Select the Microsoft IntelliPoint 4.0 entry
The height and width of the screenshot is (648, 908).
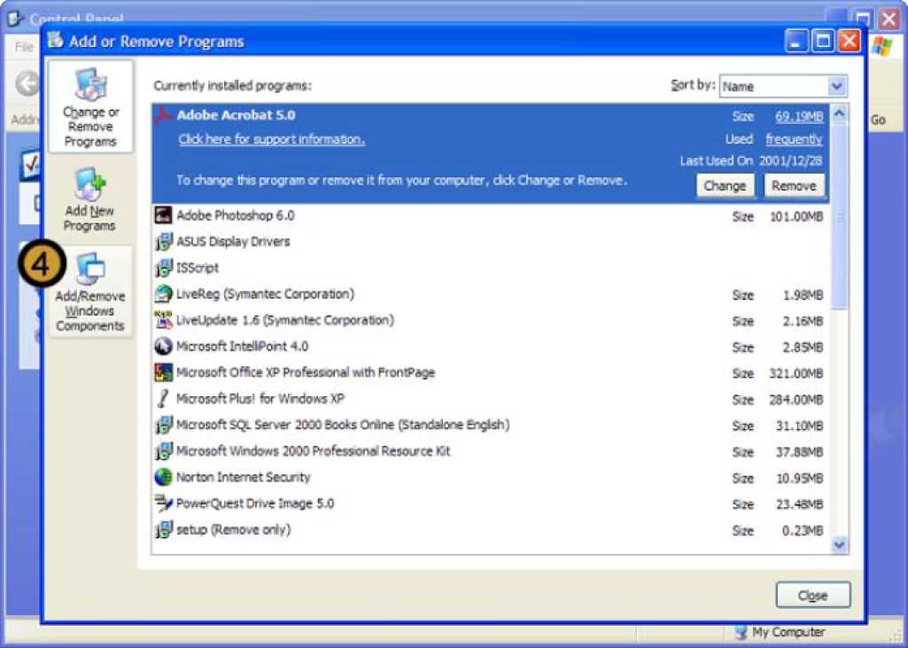pyautogui.click(x=491, y=347)
